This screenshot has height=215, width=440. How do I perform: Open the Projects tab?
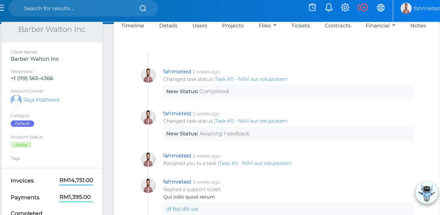(x=233, y=26)
